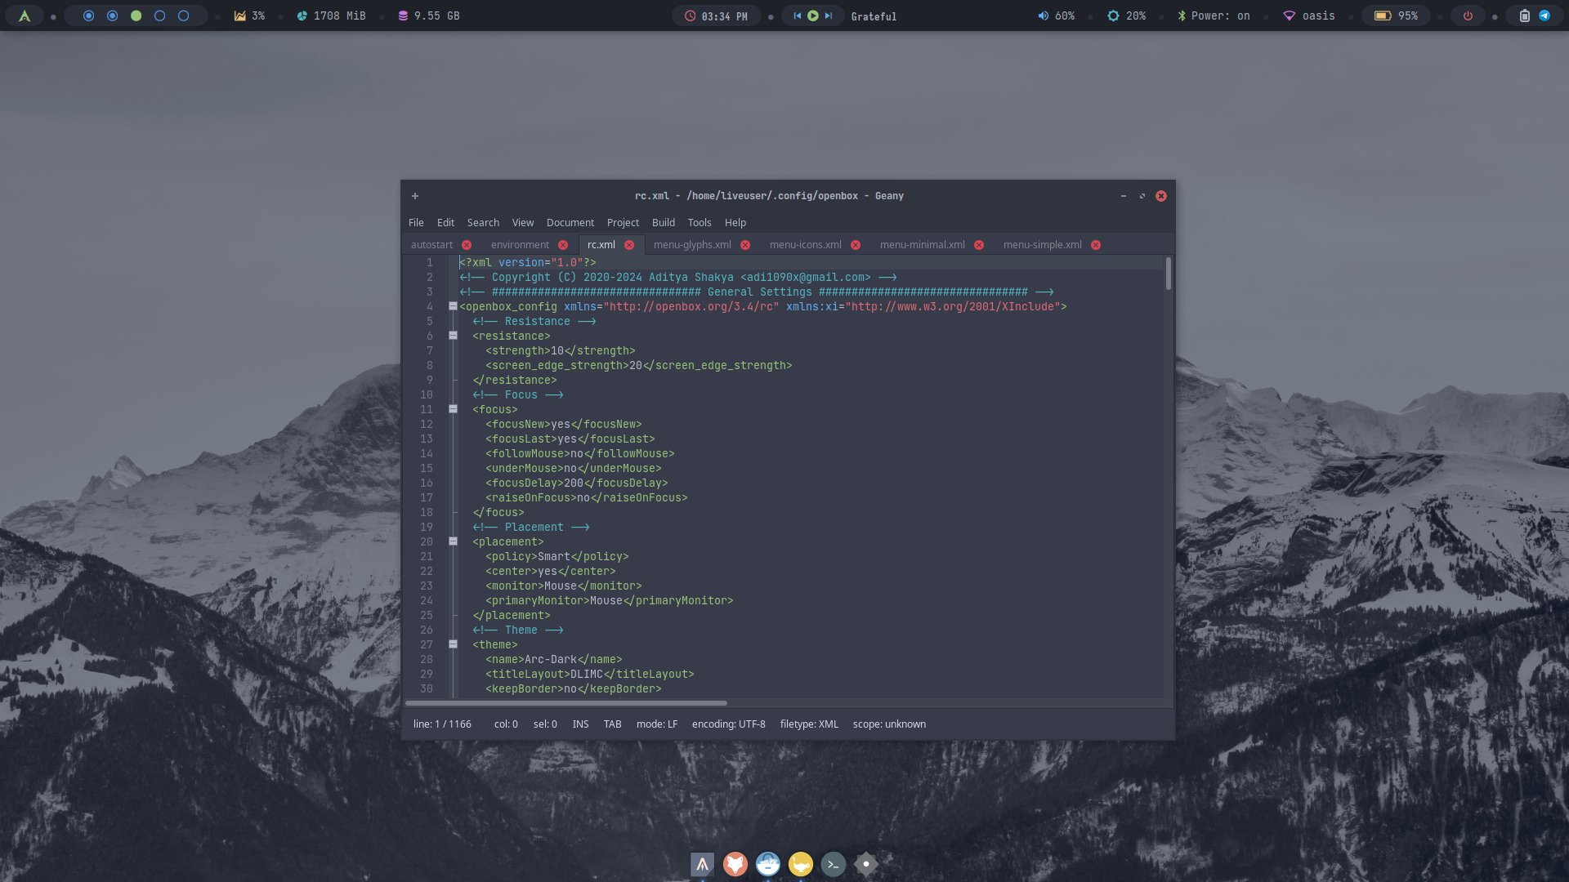Image resolution: width=1569 pixels, height=882 pixels.
Task: Skip to next track in the top bar
Action: point(829,16)
